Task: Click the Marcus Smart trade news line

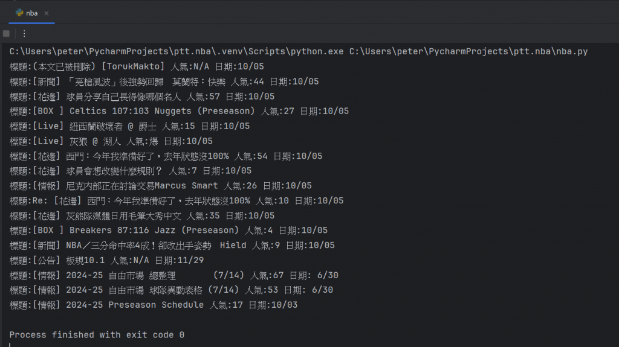Action: coord(161,186)
